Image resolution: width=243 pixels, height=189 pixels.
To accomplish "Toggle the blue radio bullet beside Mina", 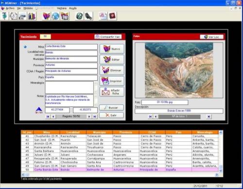I will [x=25, y=47].
